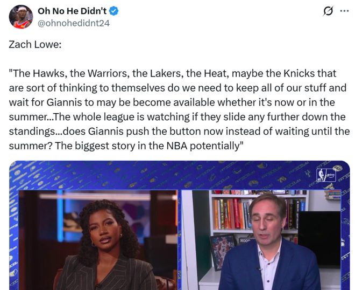This screenshot has height=290, width=355.
Task: Open the three-dot more options menu
Action: coord(344,11)
